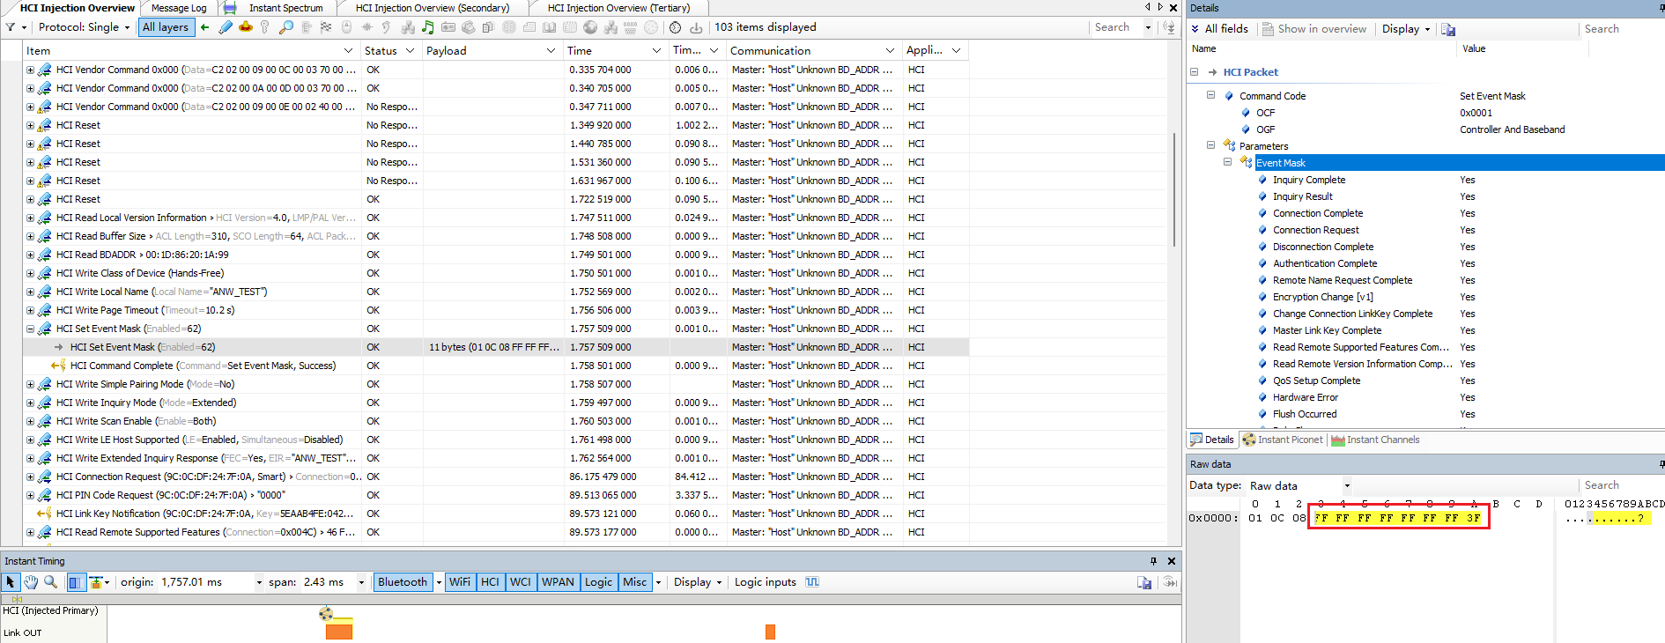This screenshot has height=643, width=1665.
Task: Click the blue USB stick toolbar icon
Action: 226,27
